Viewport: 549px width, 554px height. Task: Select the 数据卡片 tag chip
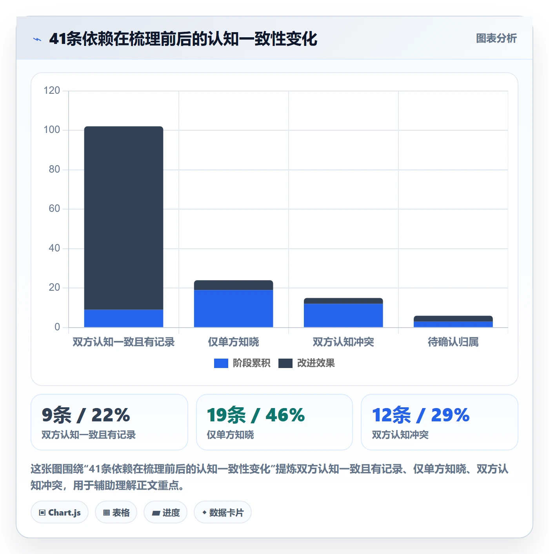tap(223, 512)
